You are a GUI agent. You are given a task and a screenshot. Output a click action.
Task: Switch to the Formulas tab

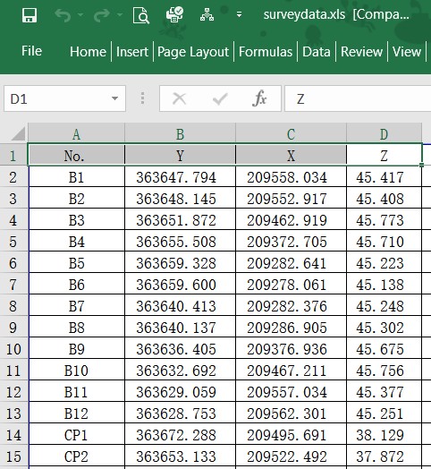pyautogui.click(x=266, y=51)
